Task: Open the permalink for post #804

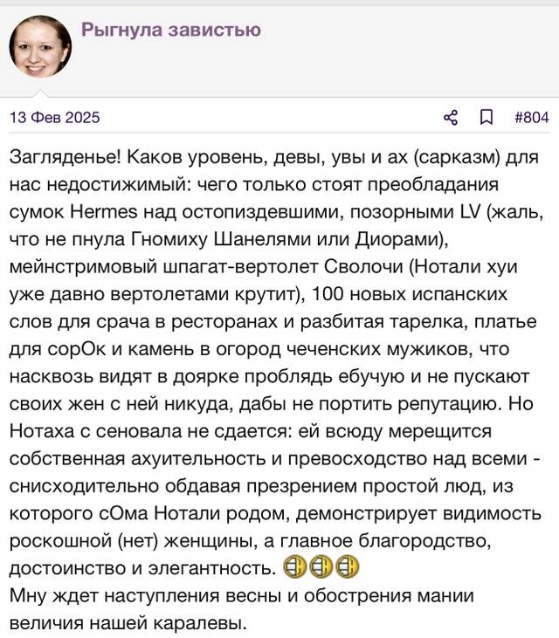Action: tap(532, 118)
